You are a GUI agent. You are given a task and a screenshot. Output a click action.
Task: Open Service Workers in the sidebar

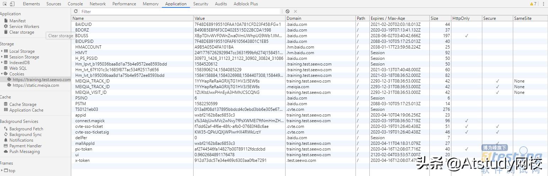click(x=24, y=27)
